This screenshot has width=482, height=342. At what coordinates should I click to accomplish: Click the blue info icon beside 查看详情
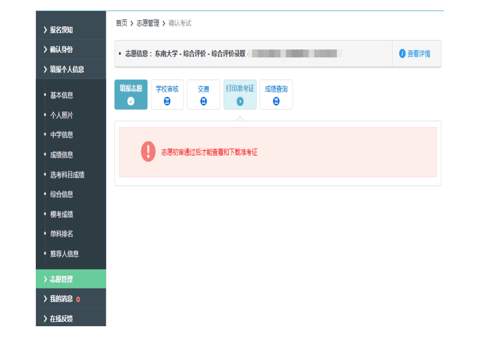pyautogui.click(x=403, y=54)
